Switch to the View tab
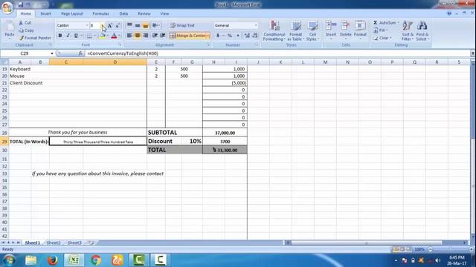This screenshot has height=267, width=476. pos(164,13)
